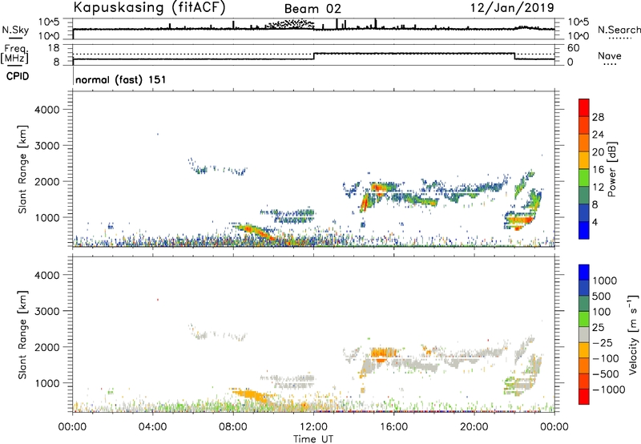The width and height of the screenshot is (641, 444).
Task: Click the '3000' tick on velocity panel axis
Action: coord(46,311)
